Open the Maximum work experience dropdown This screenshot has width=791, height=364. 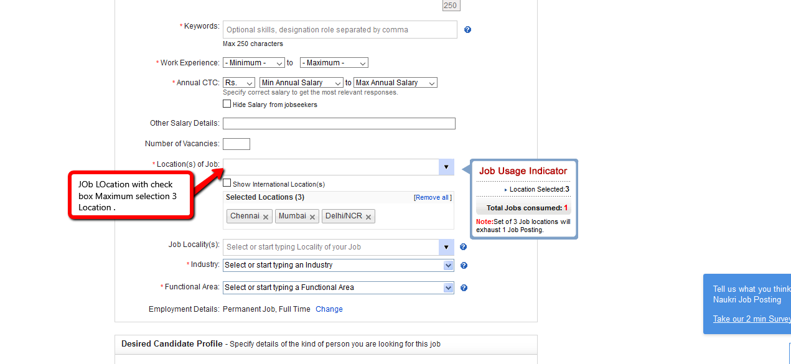click(x=334, y=63)
